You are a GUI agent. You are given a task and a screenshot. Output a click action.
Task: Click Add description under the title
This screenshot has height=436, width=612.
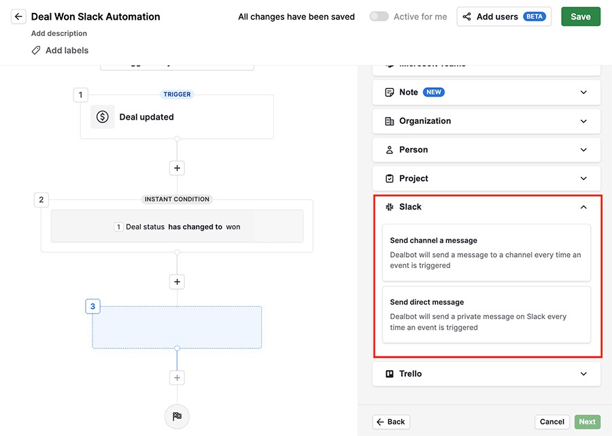59,33
